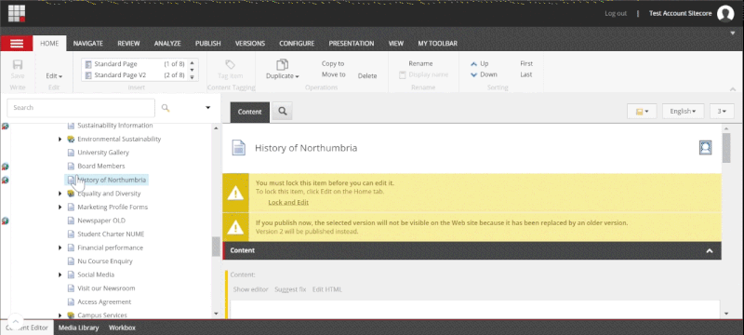
Task: Click the Delete button in Operations
Action: (367, 76)
